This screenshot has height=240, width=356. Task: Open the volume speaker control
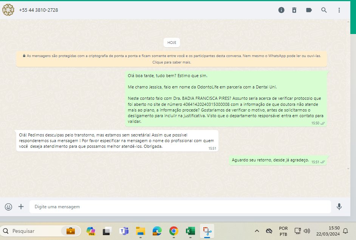click(x=307, y=231)
